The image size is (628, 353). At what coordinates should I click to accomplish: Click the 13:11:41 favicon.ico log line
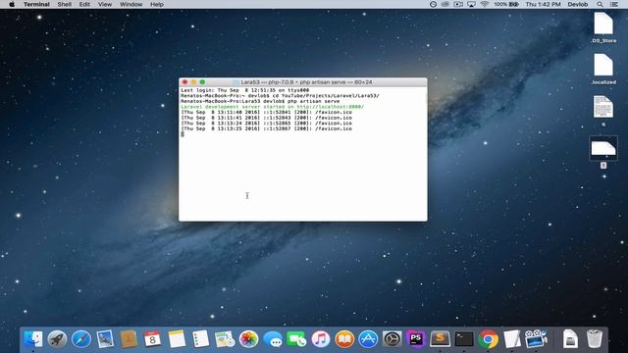point(266,118)
